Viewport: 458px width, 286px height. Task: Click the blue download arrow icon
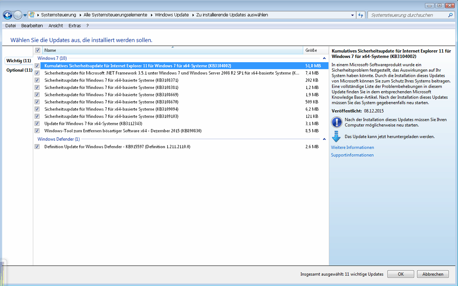click(x=337, y=136)
